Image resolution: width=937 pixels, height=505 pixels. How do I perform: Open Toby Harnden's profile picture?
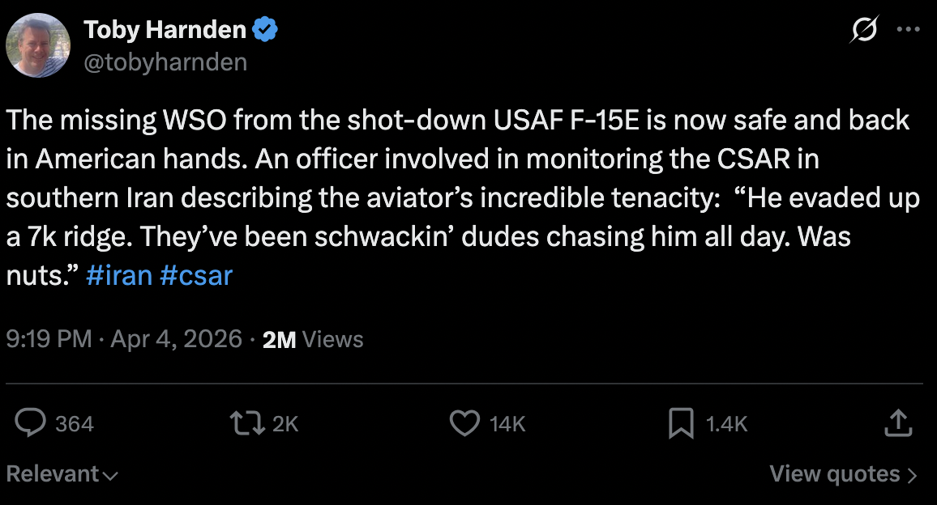point(37,45)
